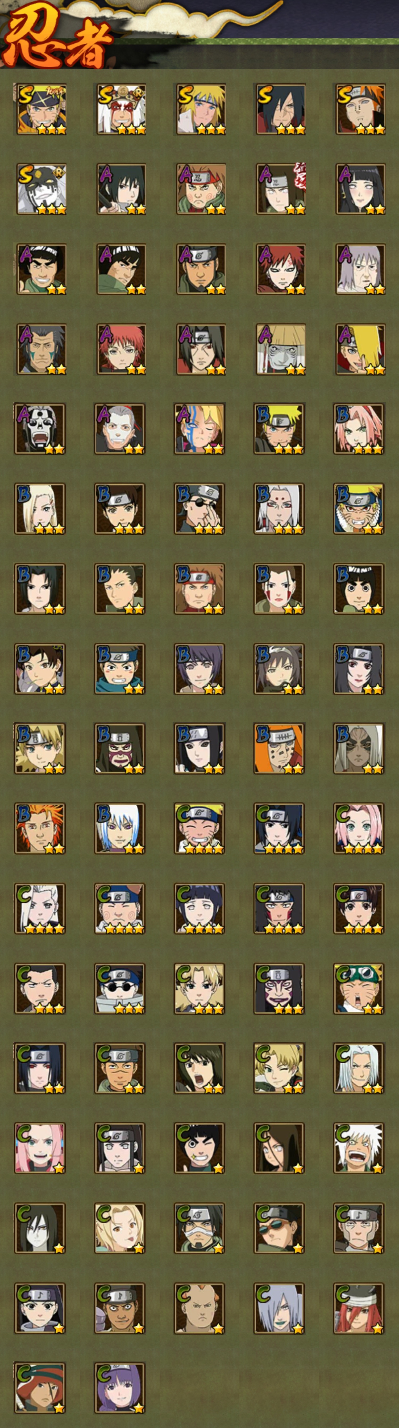Open C-rank Shino wearing round sunglasses
Image resolution: width=399 pixels, height=1428 pixels.
point(119,988)
